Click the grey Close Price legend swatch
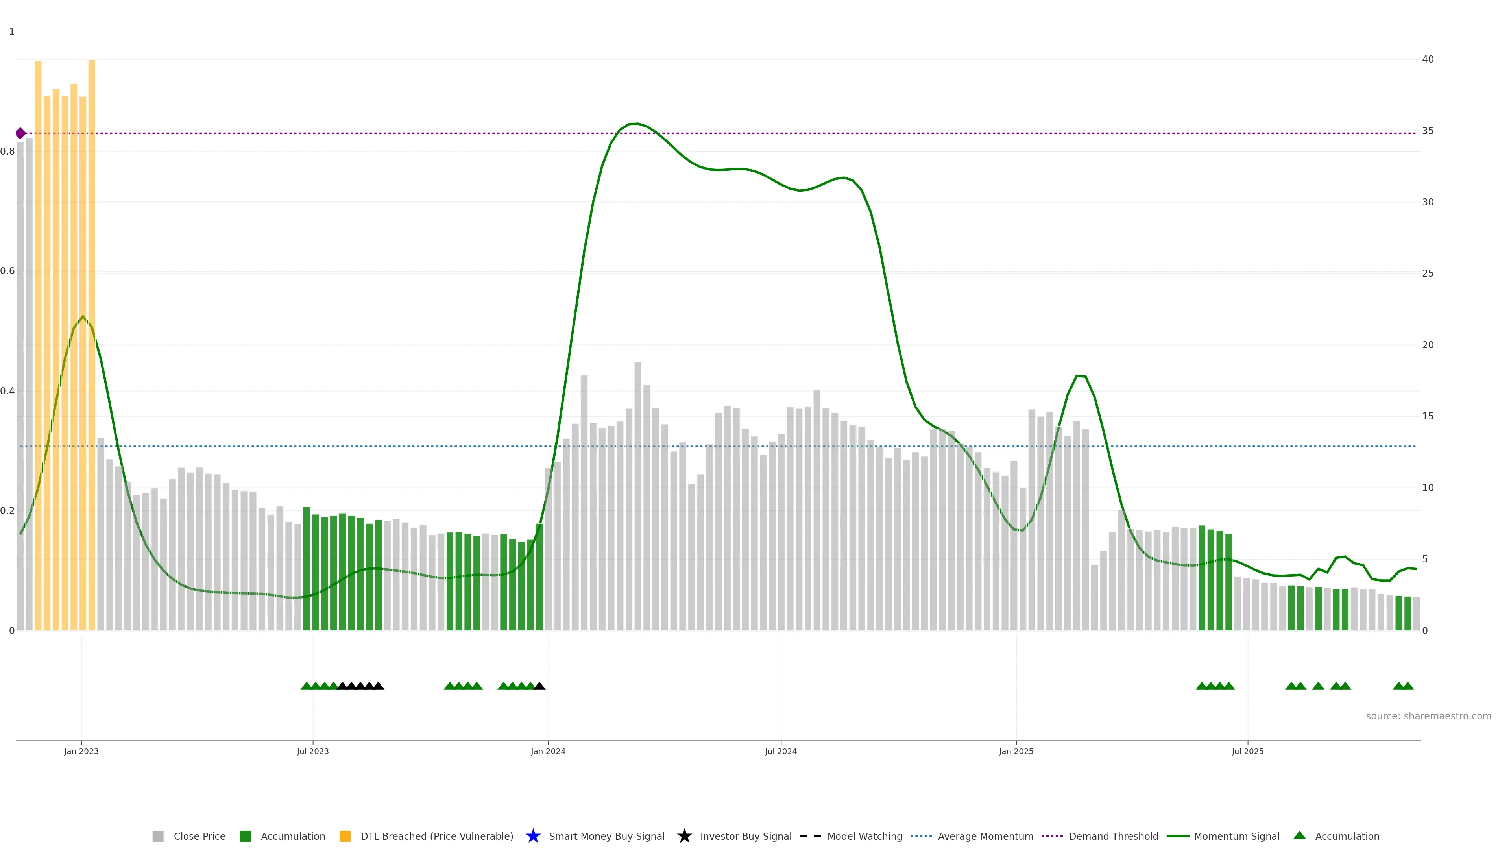 point(158,836)
